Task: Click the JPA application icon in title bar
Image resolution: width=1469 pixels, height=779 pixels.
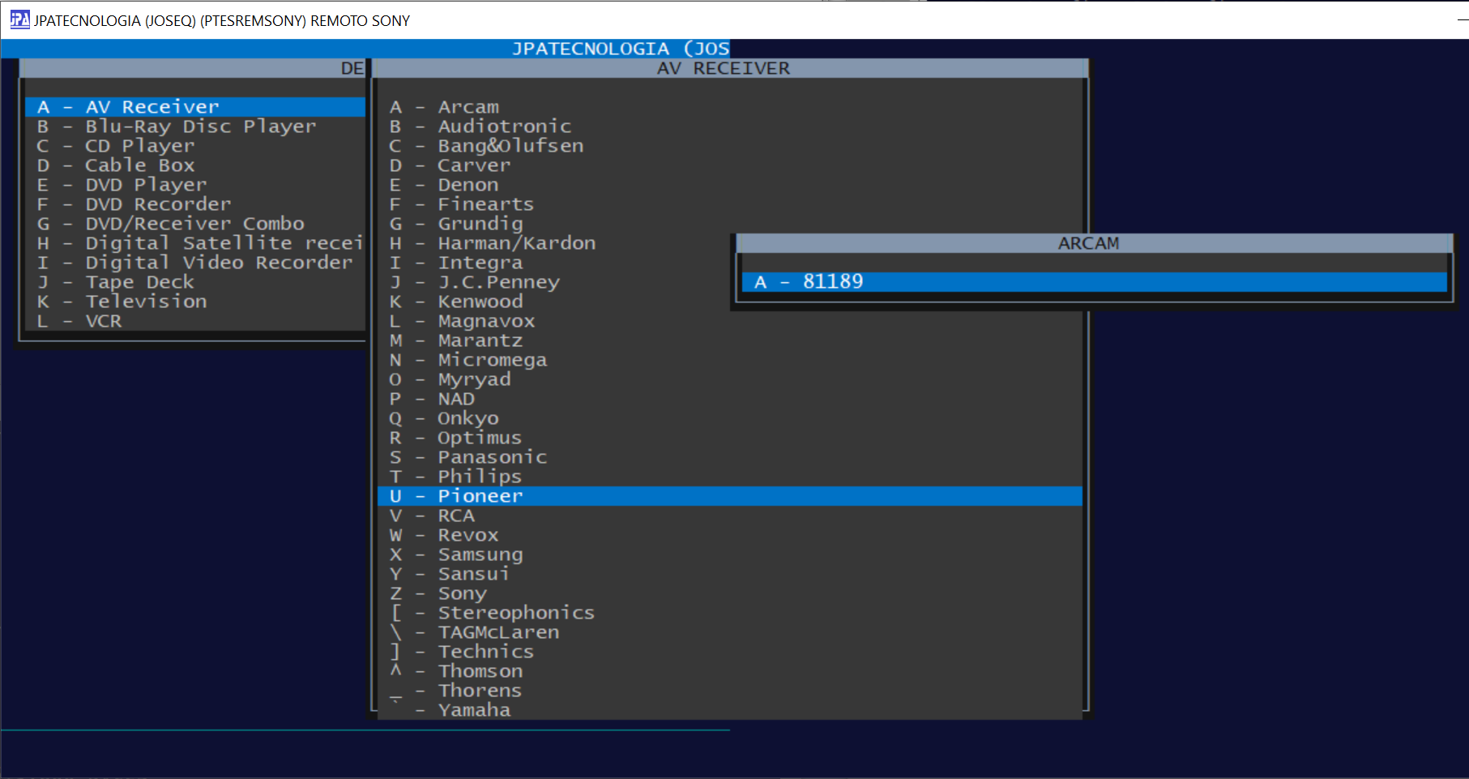Action: pyautogui.click(x=19, y=19)
